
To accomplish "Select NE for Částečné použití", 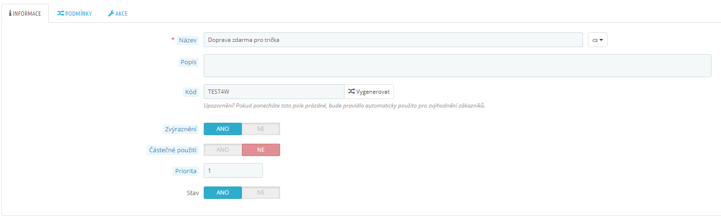I will point(261,150).
